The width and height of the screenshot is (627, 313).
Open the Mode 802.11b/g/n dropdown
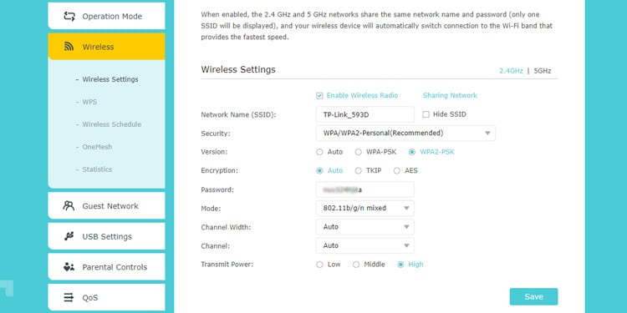(x=365, y=209)
